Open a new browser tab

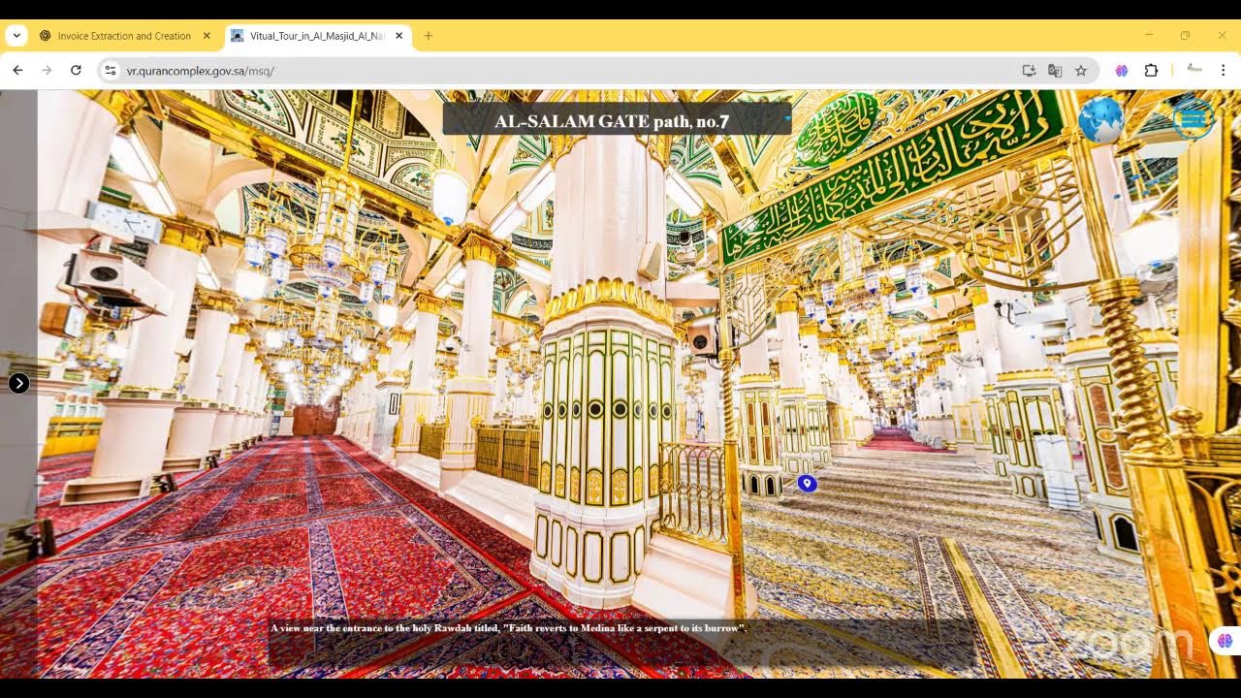click(x=429, y=36)
